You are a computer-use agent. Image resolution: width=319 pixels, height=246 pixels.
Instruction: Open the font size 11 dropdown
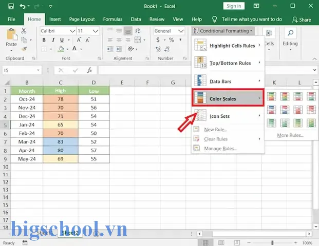click(x=95, y=31)
